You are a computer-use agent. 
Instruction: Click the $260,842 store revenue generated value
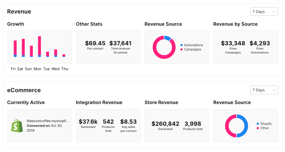pyautogui.click(x=165, y=124)
